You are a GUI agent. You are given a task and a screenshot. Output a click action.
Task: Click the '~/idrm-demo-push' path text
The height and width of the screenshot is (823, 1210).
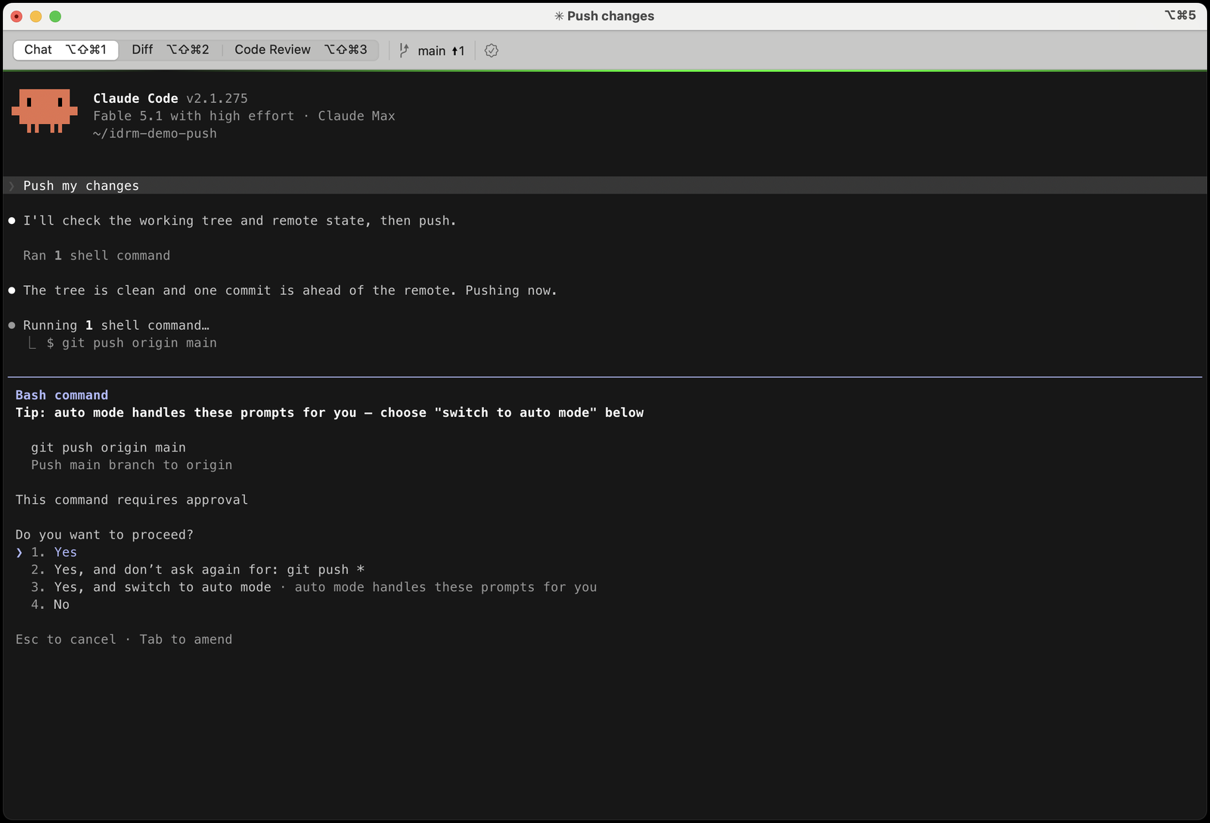coord(155,133)
